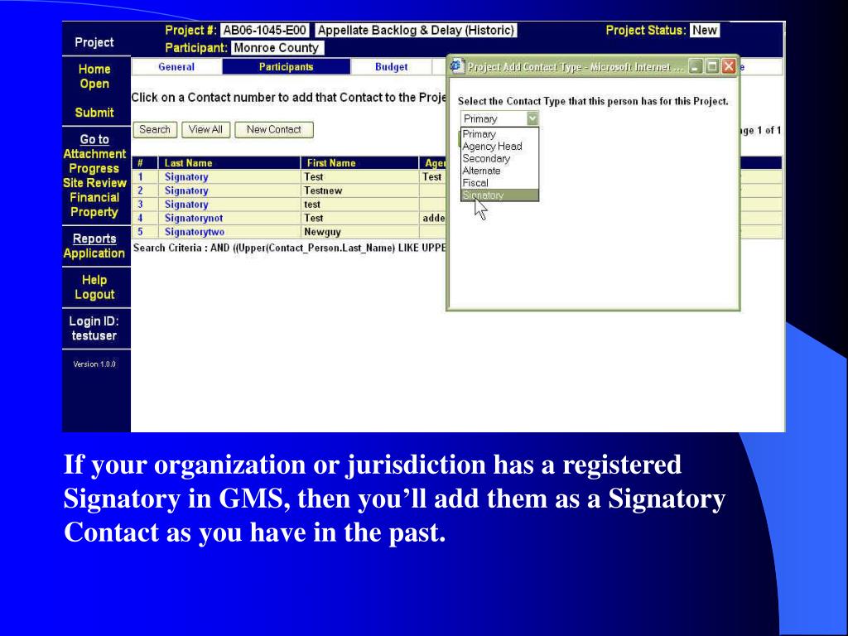Image resolution: width=848 pixels, height=636 pixels.
Task: Select contact number 4 Signatorynot
Action: pos(140,218)
